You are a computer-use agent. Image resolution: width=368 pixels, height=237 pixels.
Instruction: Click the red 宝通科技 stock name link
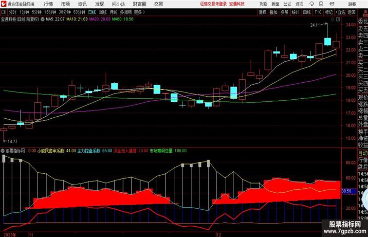[x=237, y=4]
